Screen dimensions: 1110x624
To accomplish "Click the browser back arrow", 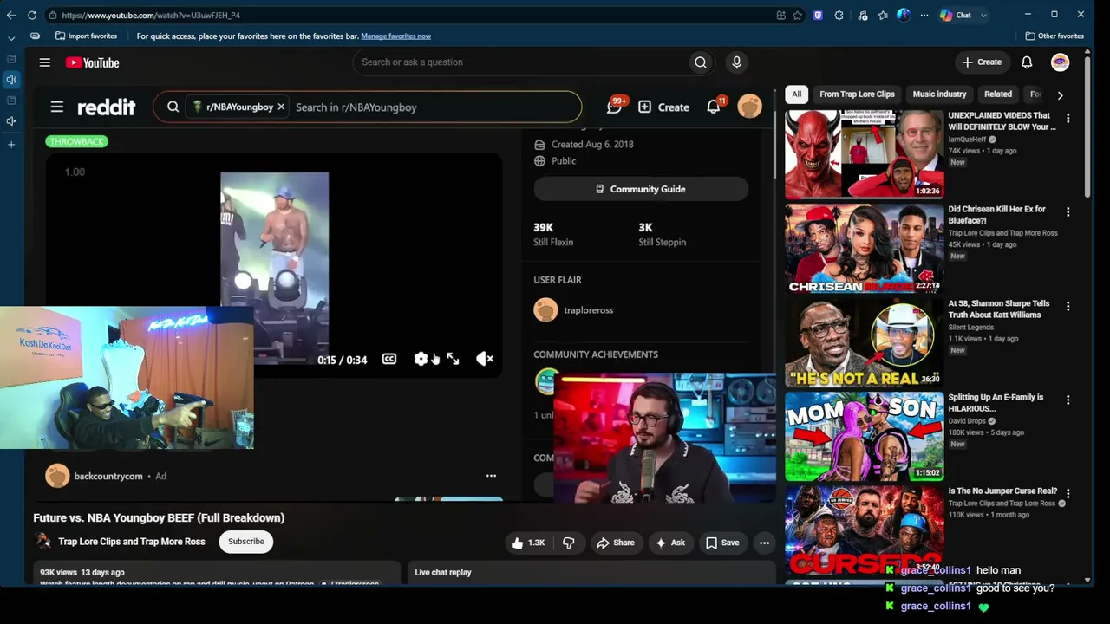I will pyautogui.click(x=11, y=15).
